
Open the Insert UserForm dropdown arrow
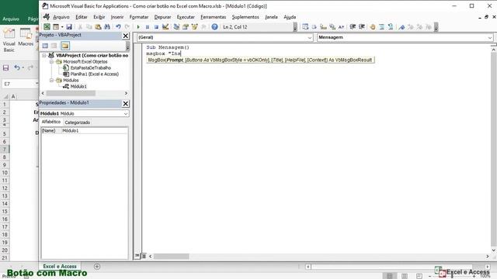point(62,27)
